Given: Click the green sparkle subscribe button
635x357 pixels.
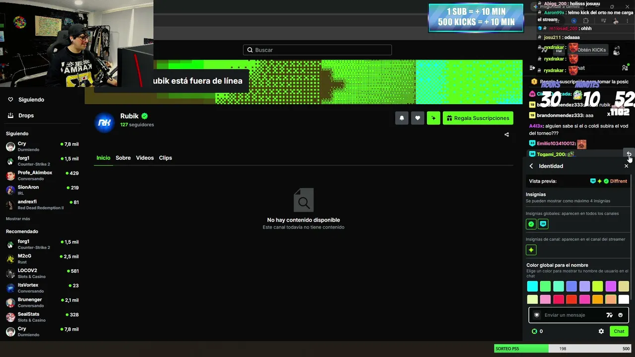Looking at the screenshot, I should tap(434, 118).
